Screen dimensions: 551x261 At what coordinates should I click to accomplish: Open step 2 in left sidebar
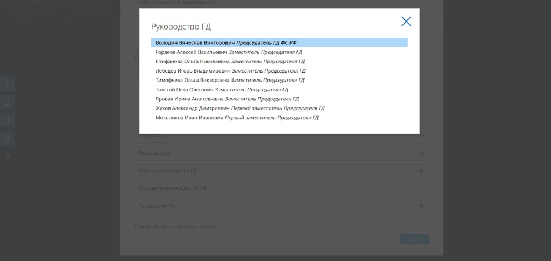(7, 103)
